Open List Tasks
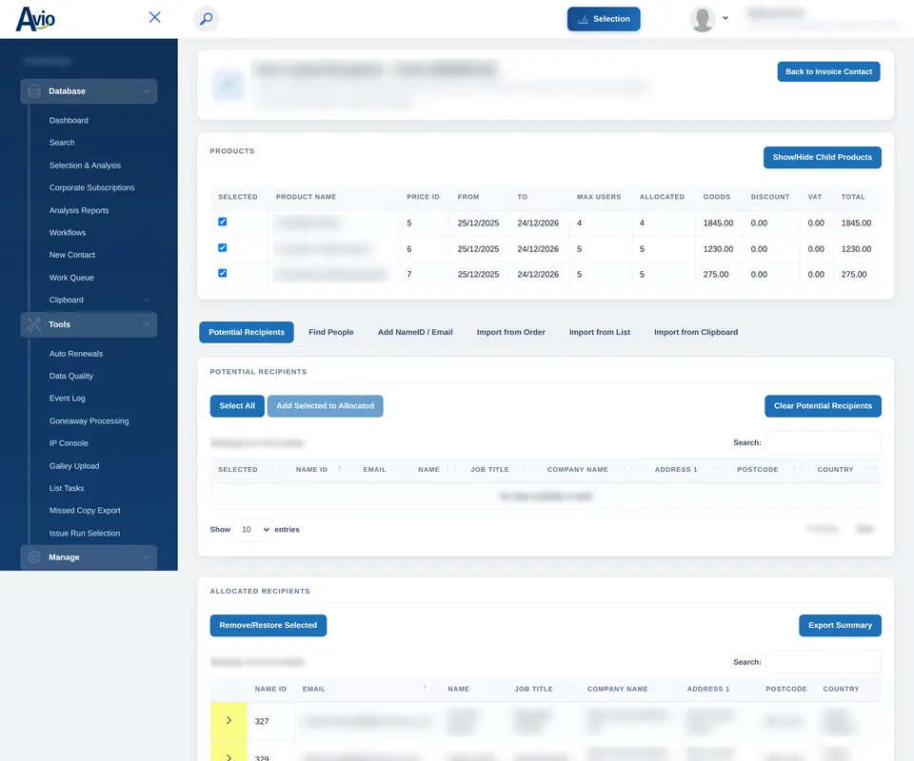914x761 pixels. coord(67,488)
